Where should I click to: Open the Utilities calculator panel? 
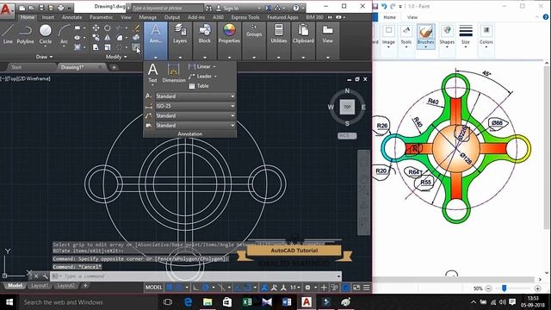click(279, 34)
